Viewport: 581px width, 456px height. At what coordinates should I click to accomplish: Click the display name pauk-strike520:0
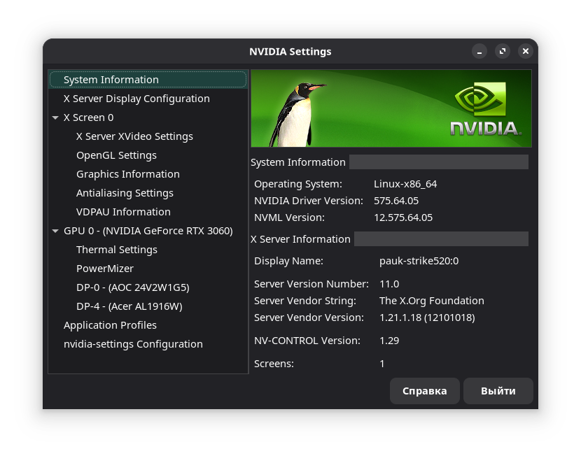(419, 261)
